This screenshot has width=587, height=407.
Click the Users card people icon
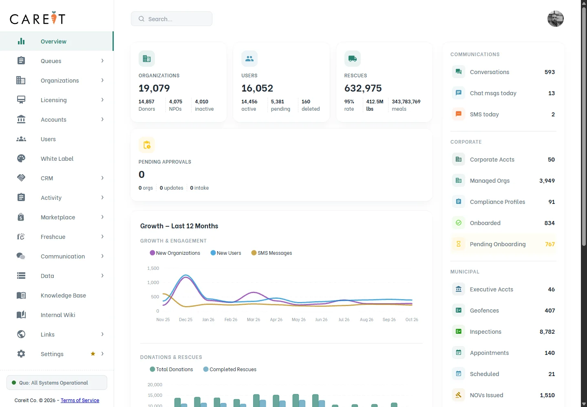[x=249, y=59]
